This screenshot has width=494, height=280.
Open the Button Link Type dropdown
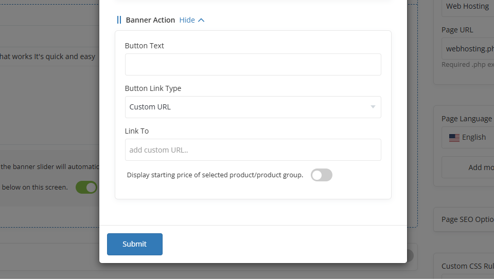pyautogui.click(x=253, y=107)
